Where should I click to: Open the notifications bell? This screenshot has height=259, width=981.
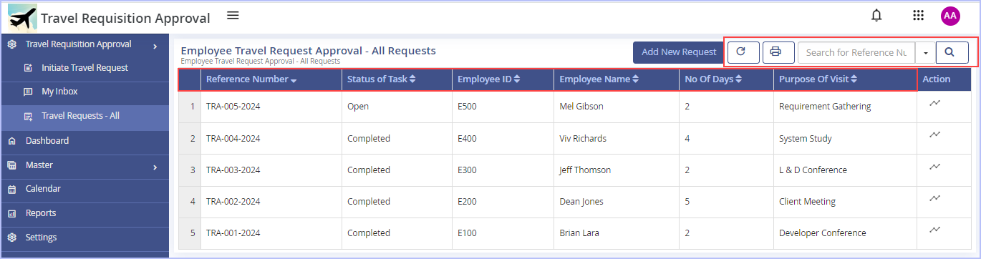[876, 16]
